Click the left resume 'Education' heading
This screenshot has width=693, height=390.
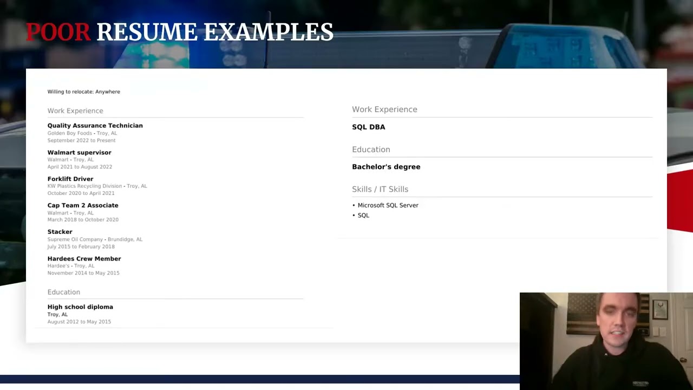tap(63, 292)
